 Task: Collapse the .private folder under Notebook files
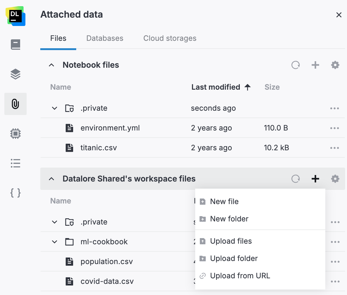pyautogui.click(x=55, y=108)
